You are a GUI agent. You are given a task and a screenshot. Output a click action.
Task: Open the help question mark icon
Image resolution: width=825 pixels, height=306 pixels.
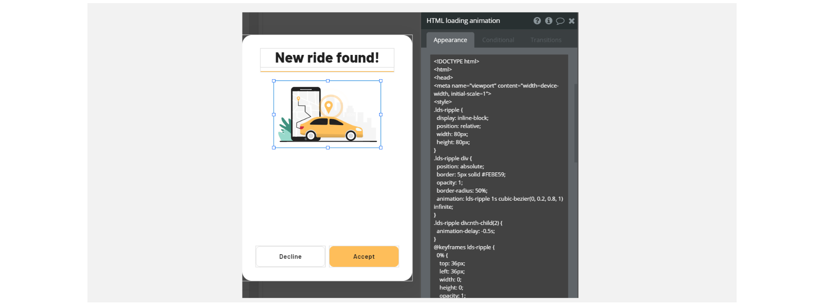tap(537, 21)
